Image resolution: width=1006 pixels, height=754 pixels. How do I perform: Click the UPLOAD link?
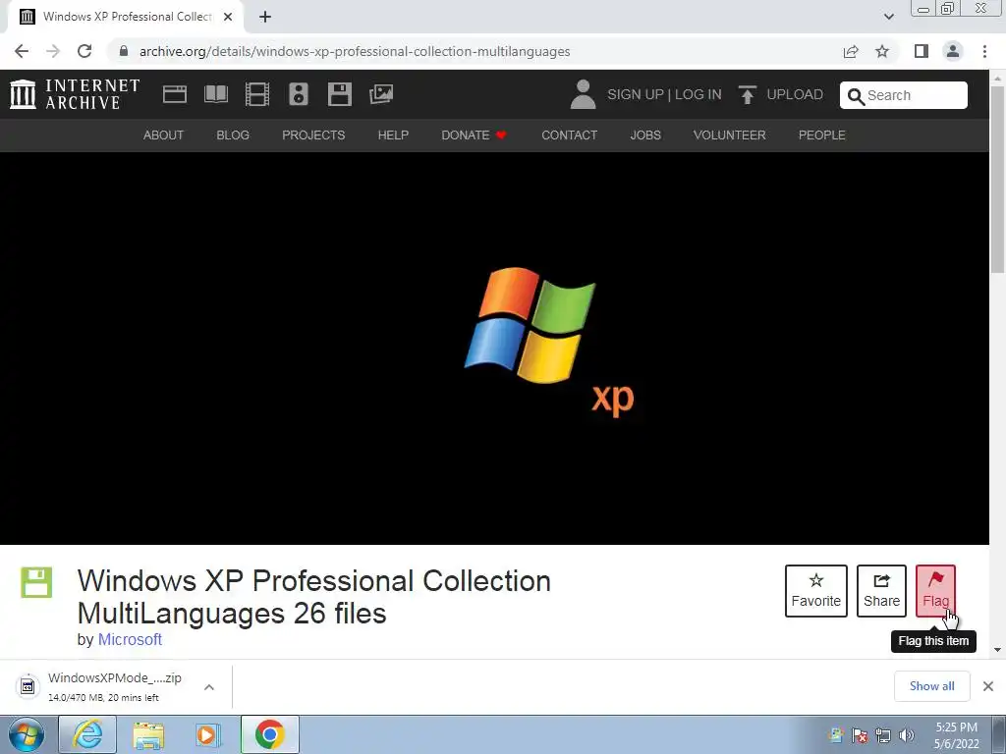[794, 94]
